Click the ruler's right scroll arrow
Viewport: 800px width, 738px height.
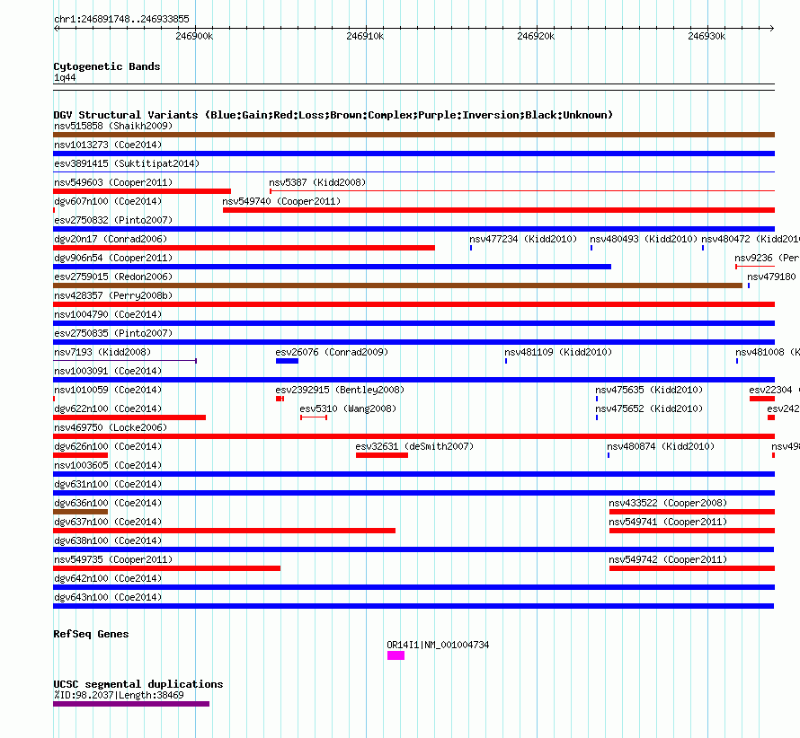click(771, 28)
